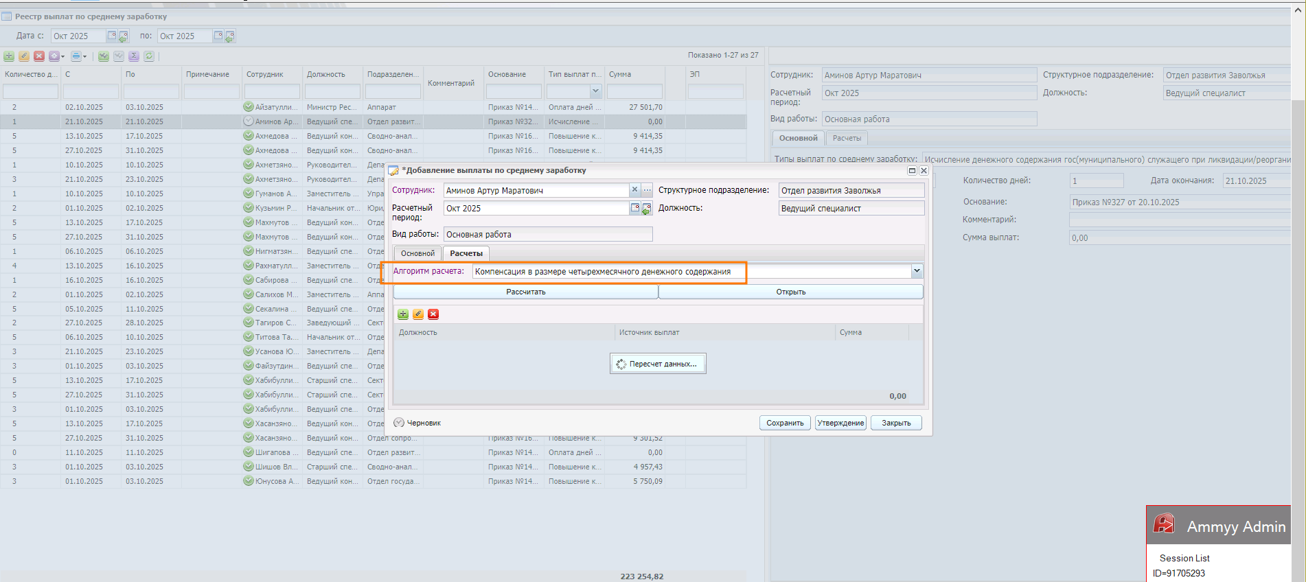Switch to Основной tab in dialog
The image size is (1306, 582).
417,253
